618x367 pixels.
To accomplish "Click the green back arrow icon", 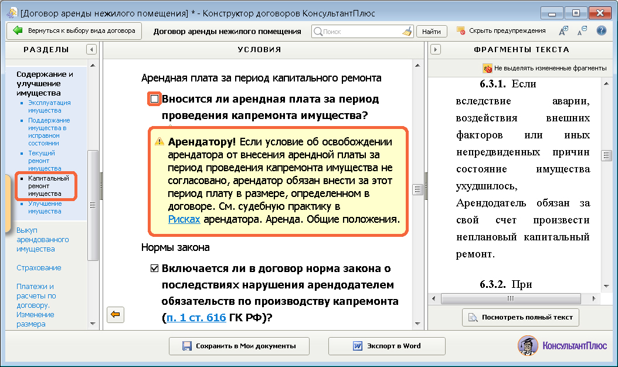I will [x=18, y=30].
